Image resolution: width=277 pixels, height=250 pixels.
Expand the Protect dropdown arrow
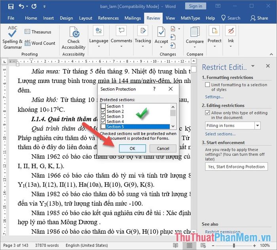click(x=214, y=46)
